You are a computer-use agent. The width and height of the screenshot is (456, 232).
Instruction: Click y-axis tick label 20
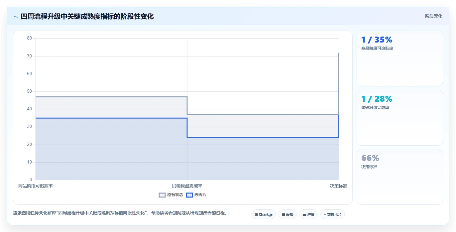tap(30, 145)
